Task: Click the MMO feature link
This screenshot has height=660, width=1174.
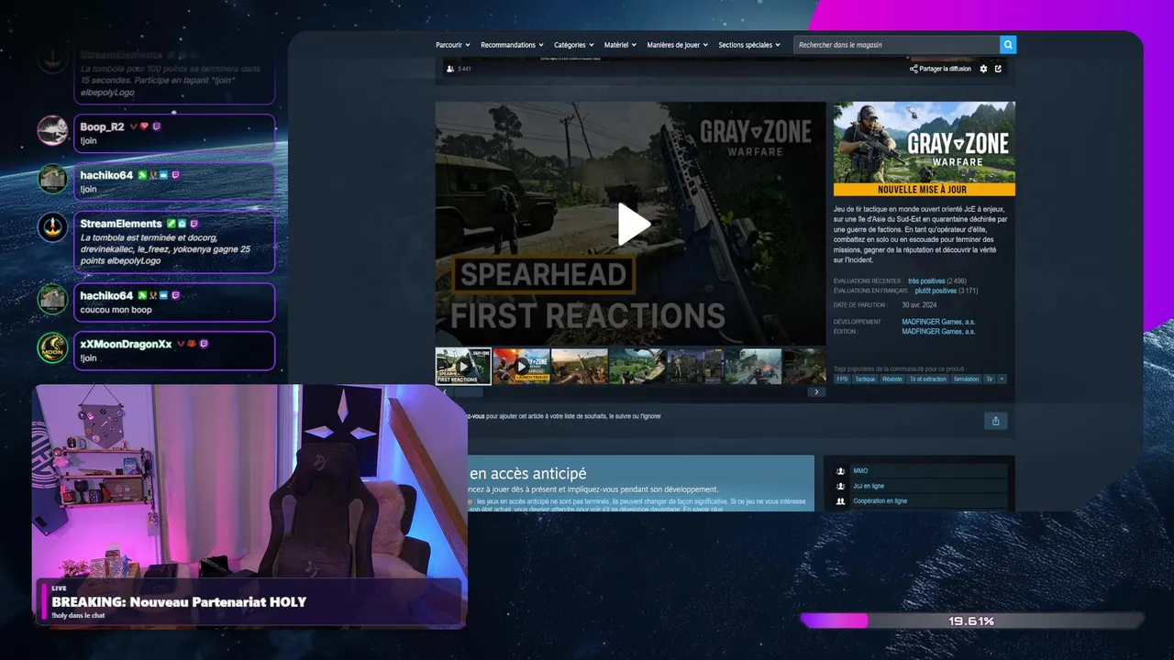Action: pos(860,471)
